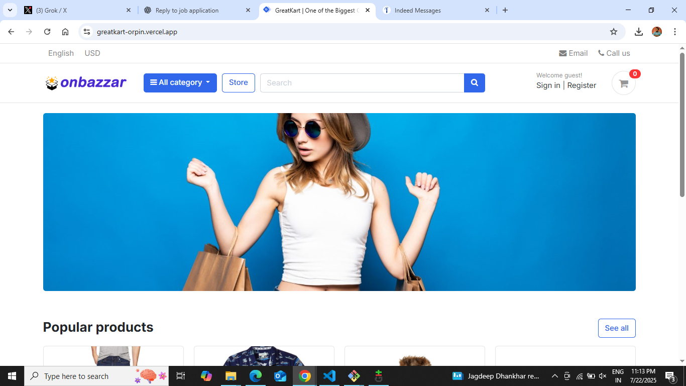
Task: Close the GreatKart tab
Action: pyautogui.click(x=368, y=10)
